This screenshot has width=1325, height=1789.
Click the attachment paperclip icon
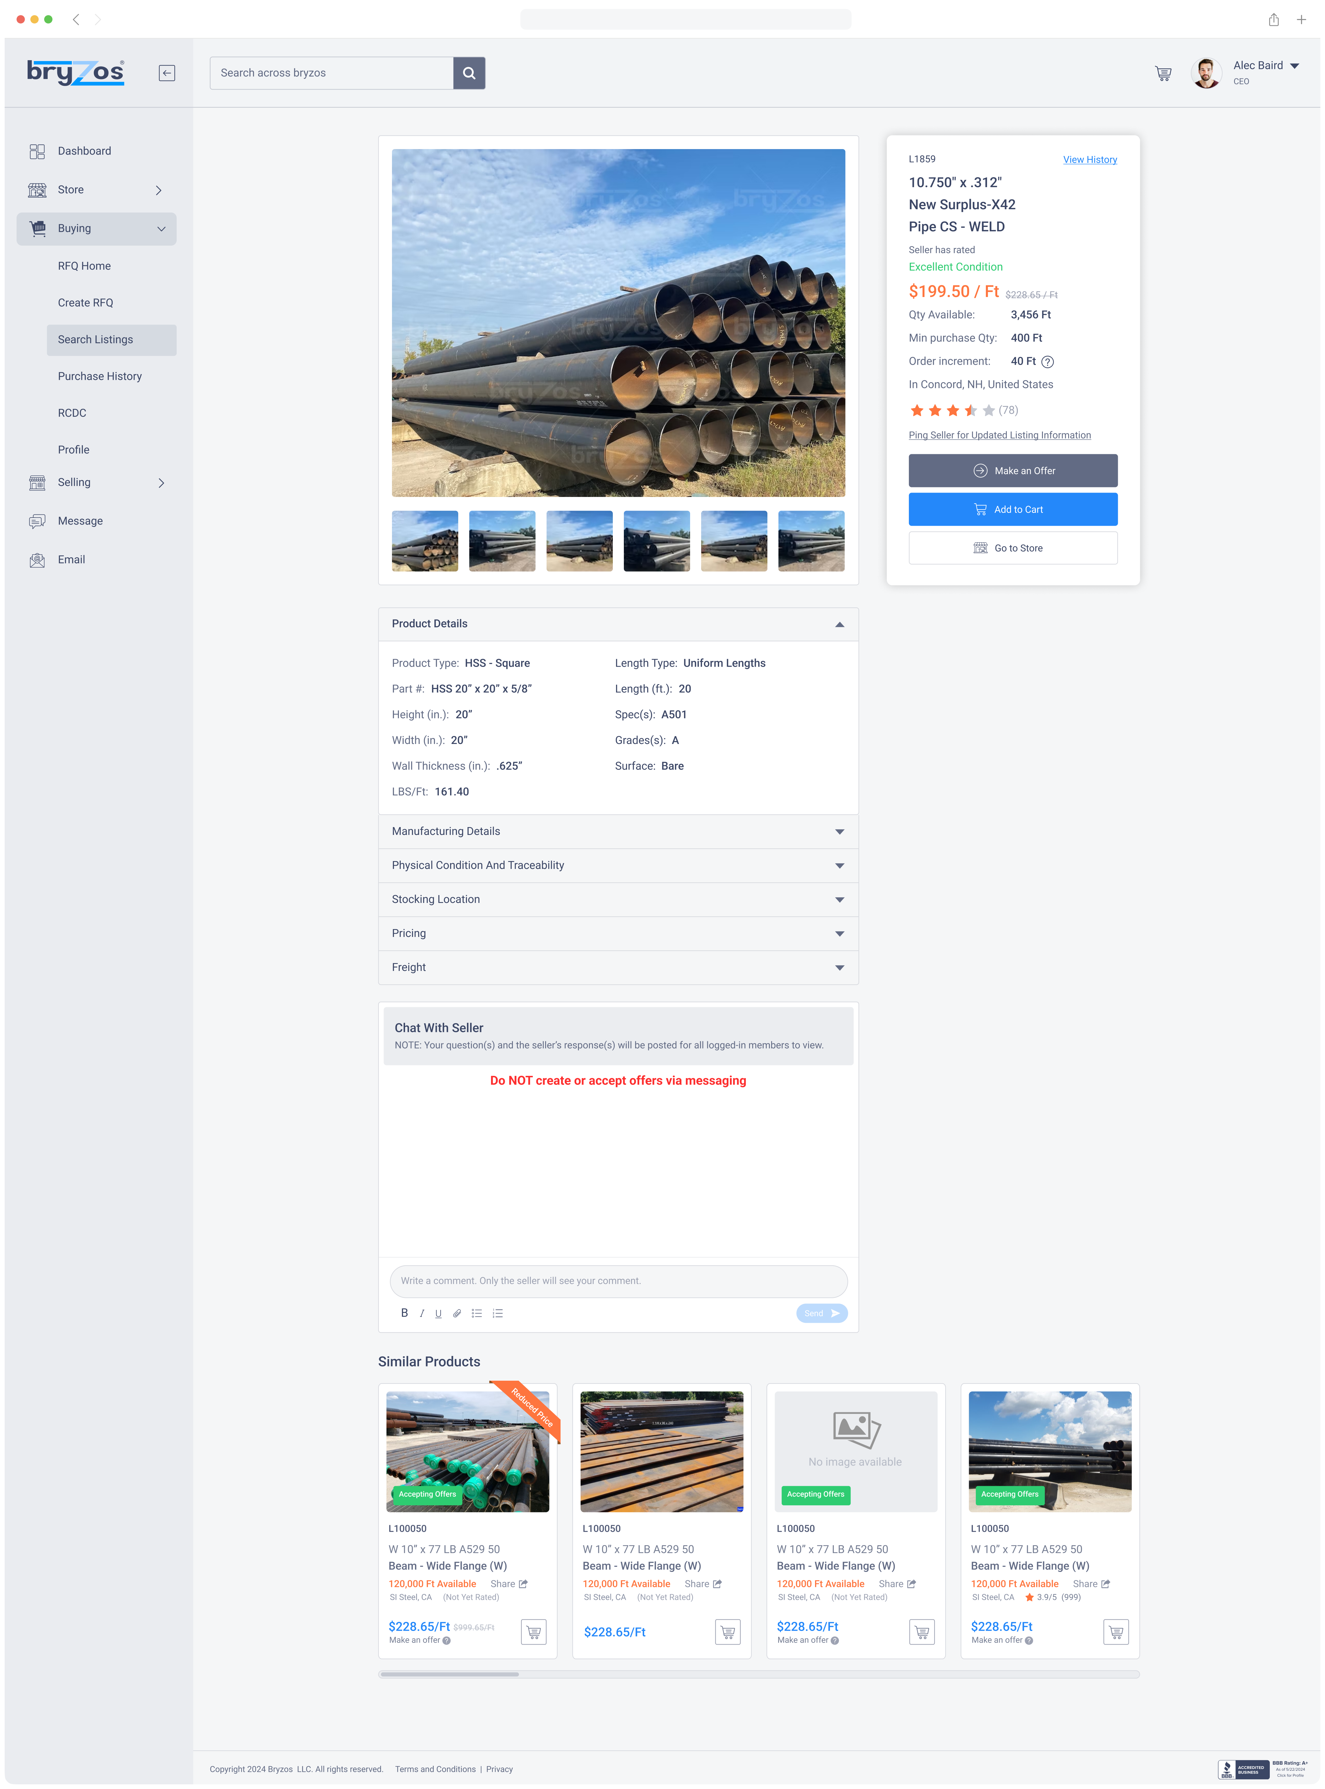[x=456, y=1313]
